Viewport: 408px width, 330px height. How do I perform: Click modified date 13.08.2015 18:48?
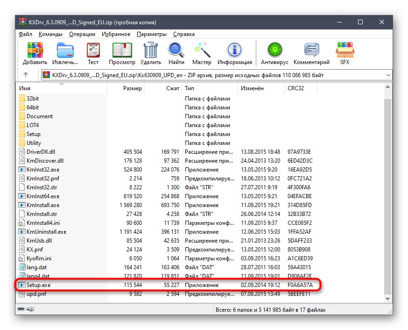pyautogui.click(x=260, y=152)
